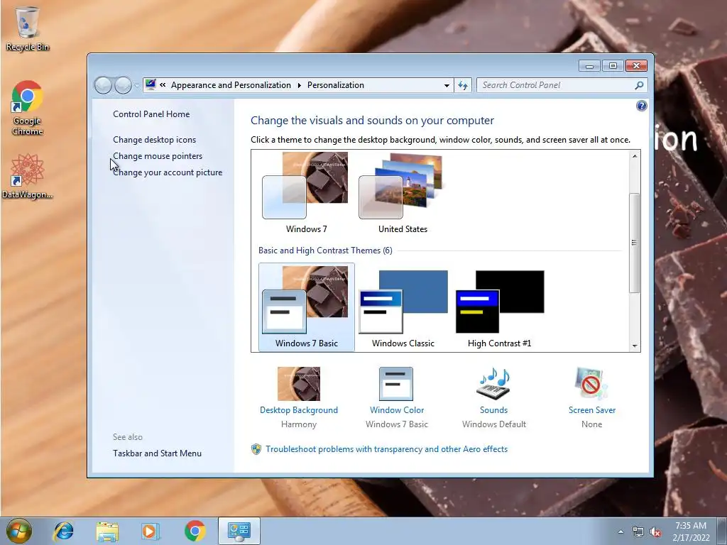Viewport: 727px width, 545px height.
Task: Open Help with the question mark icon
Action: pyautogui.click(x=641, y=106)
